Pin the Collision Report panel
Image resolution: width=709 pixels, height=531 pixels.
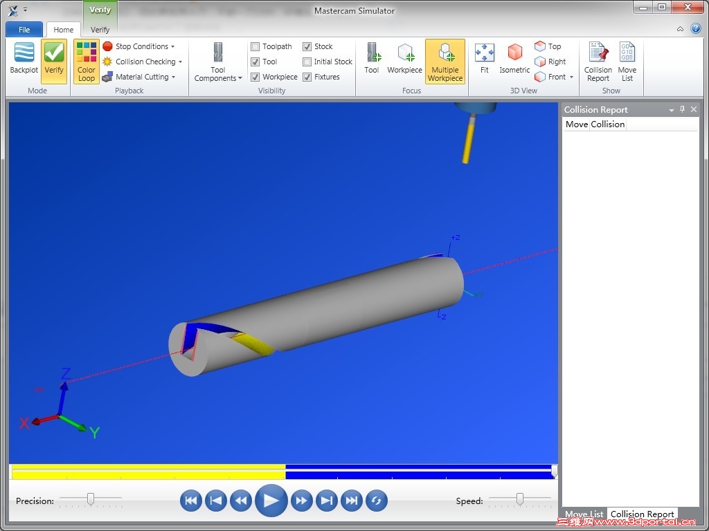tap(682, 109)
